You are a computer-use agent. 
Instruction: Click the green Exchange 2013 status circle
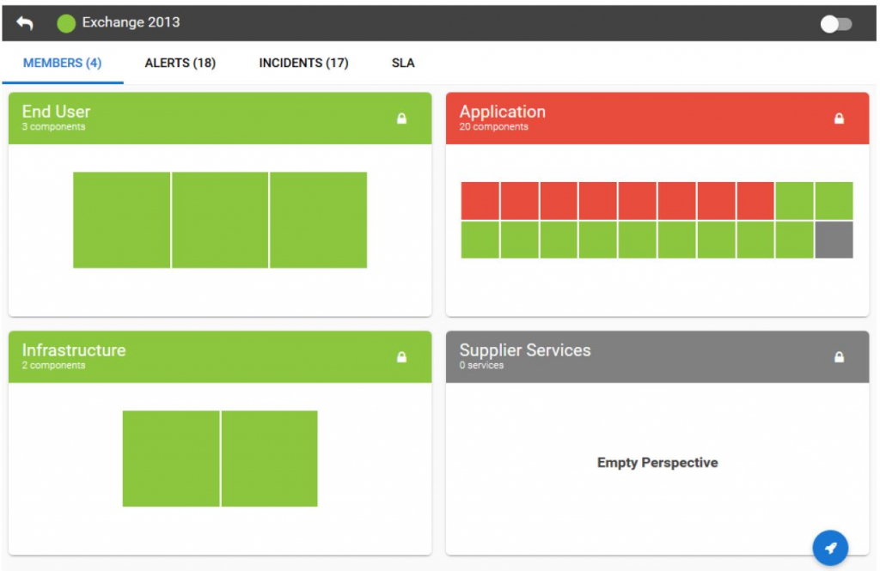coord(66,23)
